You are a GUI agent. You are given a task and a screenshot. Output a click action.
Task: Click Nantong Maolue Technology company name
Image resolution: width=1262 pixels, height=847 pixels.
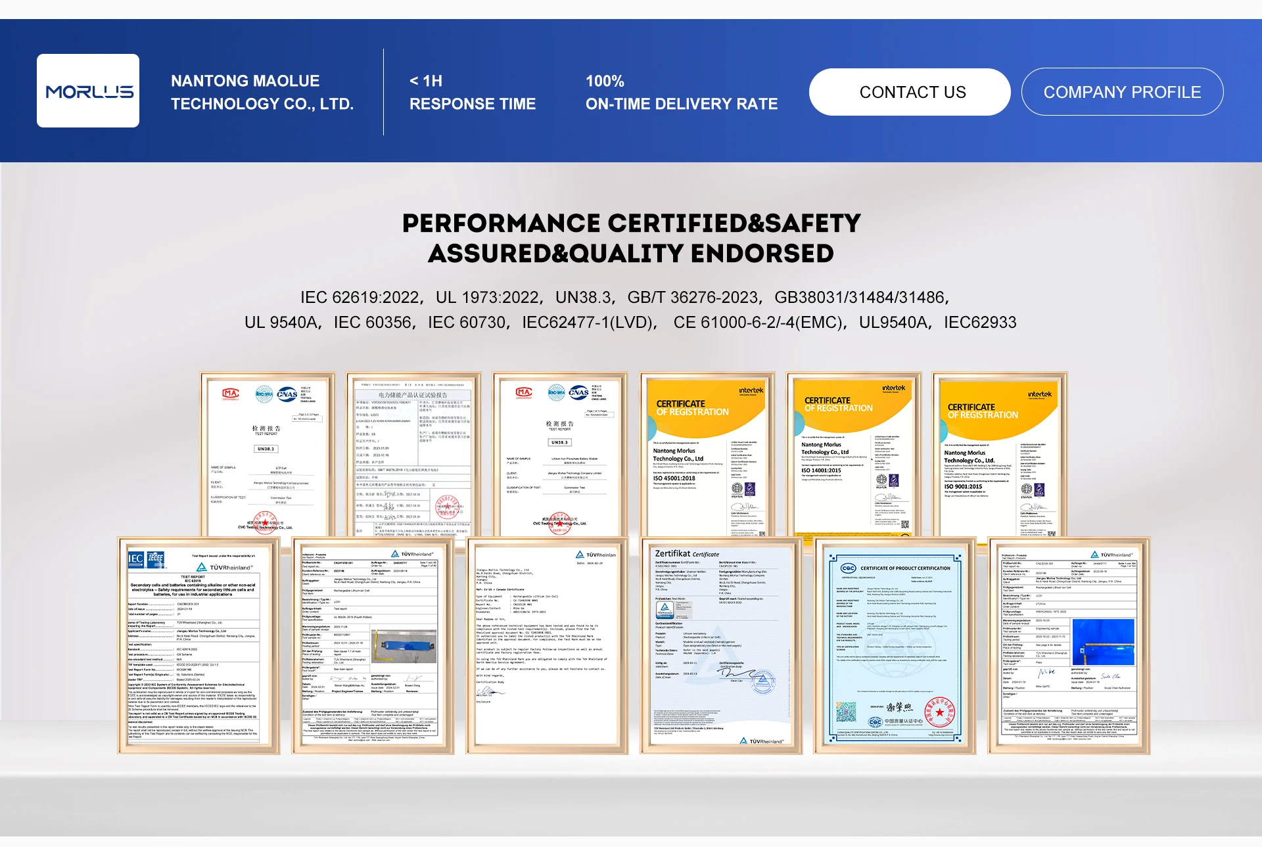[262, 92]
